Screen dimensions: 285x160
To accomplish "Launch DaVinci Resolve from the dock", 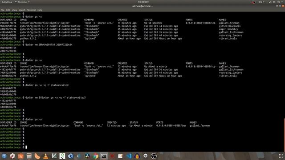I will pyautogui.click(x=87, y=156).
